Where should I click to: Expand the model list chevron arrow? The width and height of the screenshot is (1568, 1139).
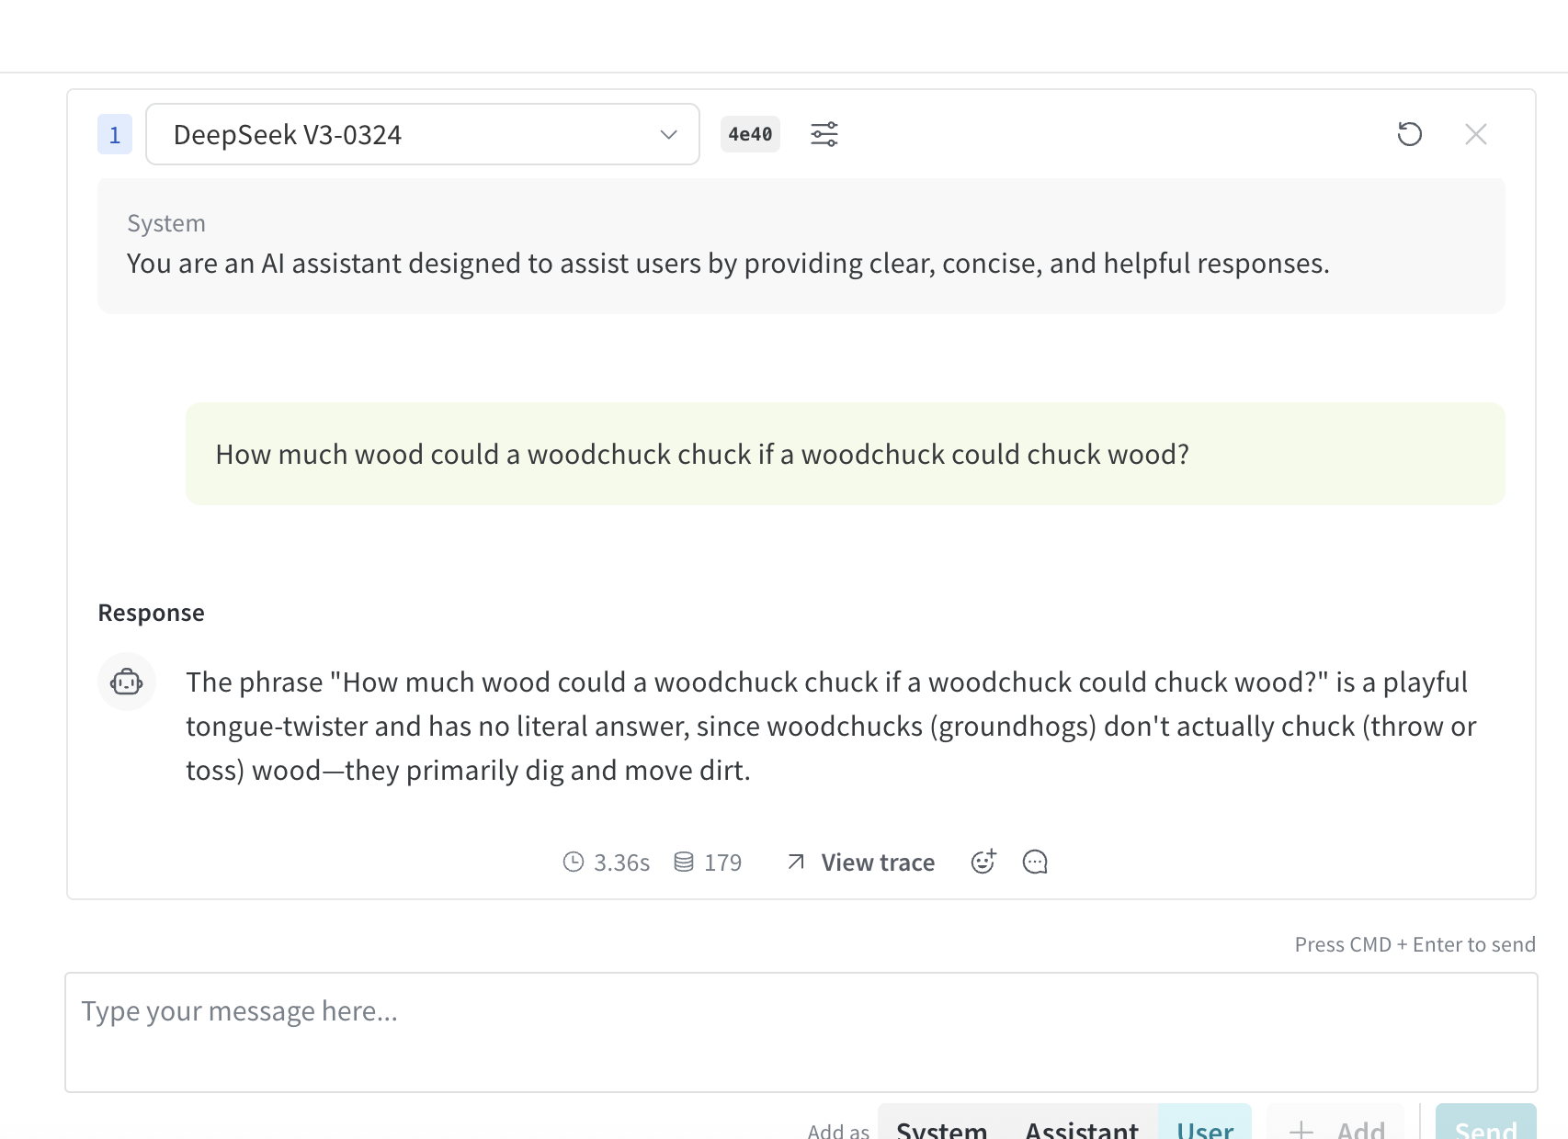pos(668,135)
